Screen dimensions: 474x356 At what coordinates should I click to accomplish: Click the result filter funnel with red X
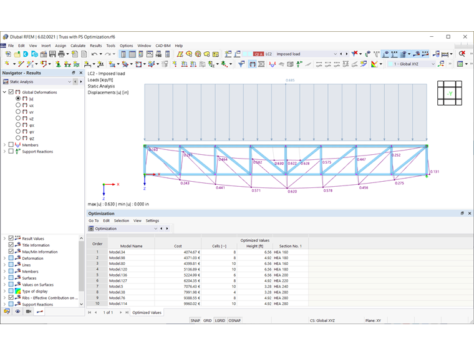[355, 54]
